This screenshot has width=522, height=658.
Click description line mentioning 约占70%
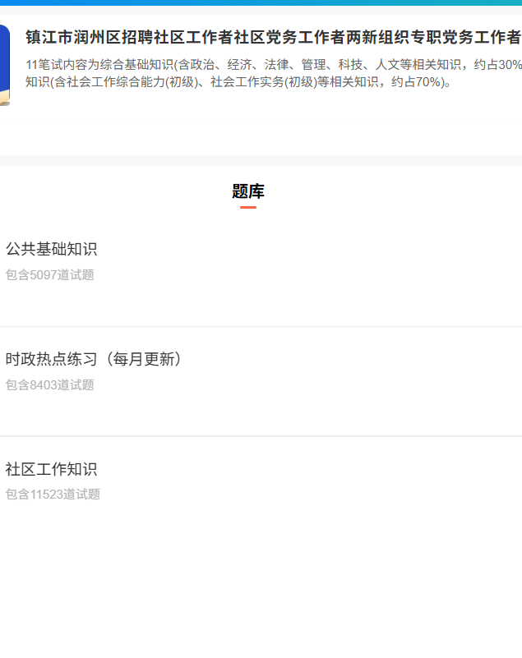pos(238,82)
